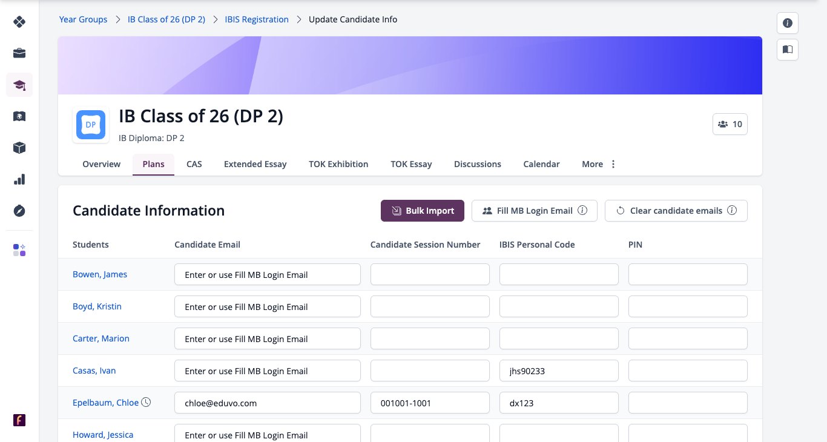
Task: Click the IBIS Personal Code column header
Action: tap(537, 245)
